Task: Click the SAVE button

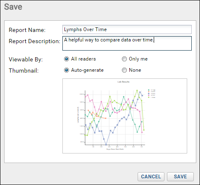Action: [180, 177]
